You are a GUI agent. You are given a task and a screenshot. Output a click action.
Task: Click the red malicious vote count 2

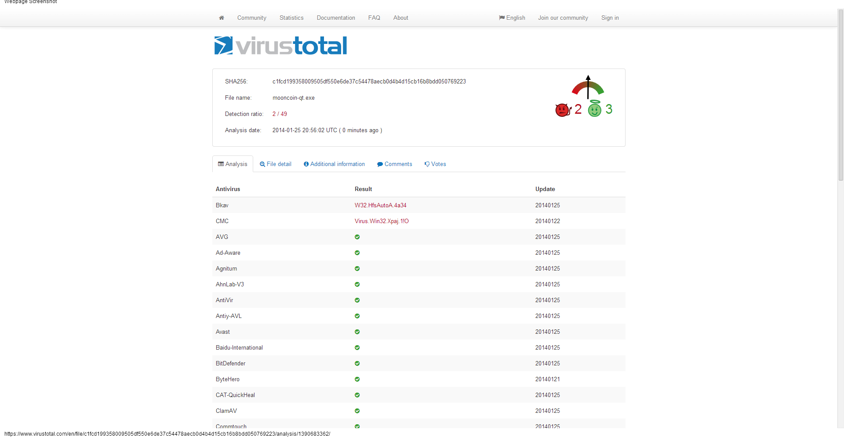pos(578,109)
